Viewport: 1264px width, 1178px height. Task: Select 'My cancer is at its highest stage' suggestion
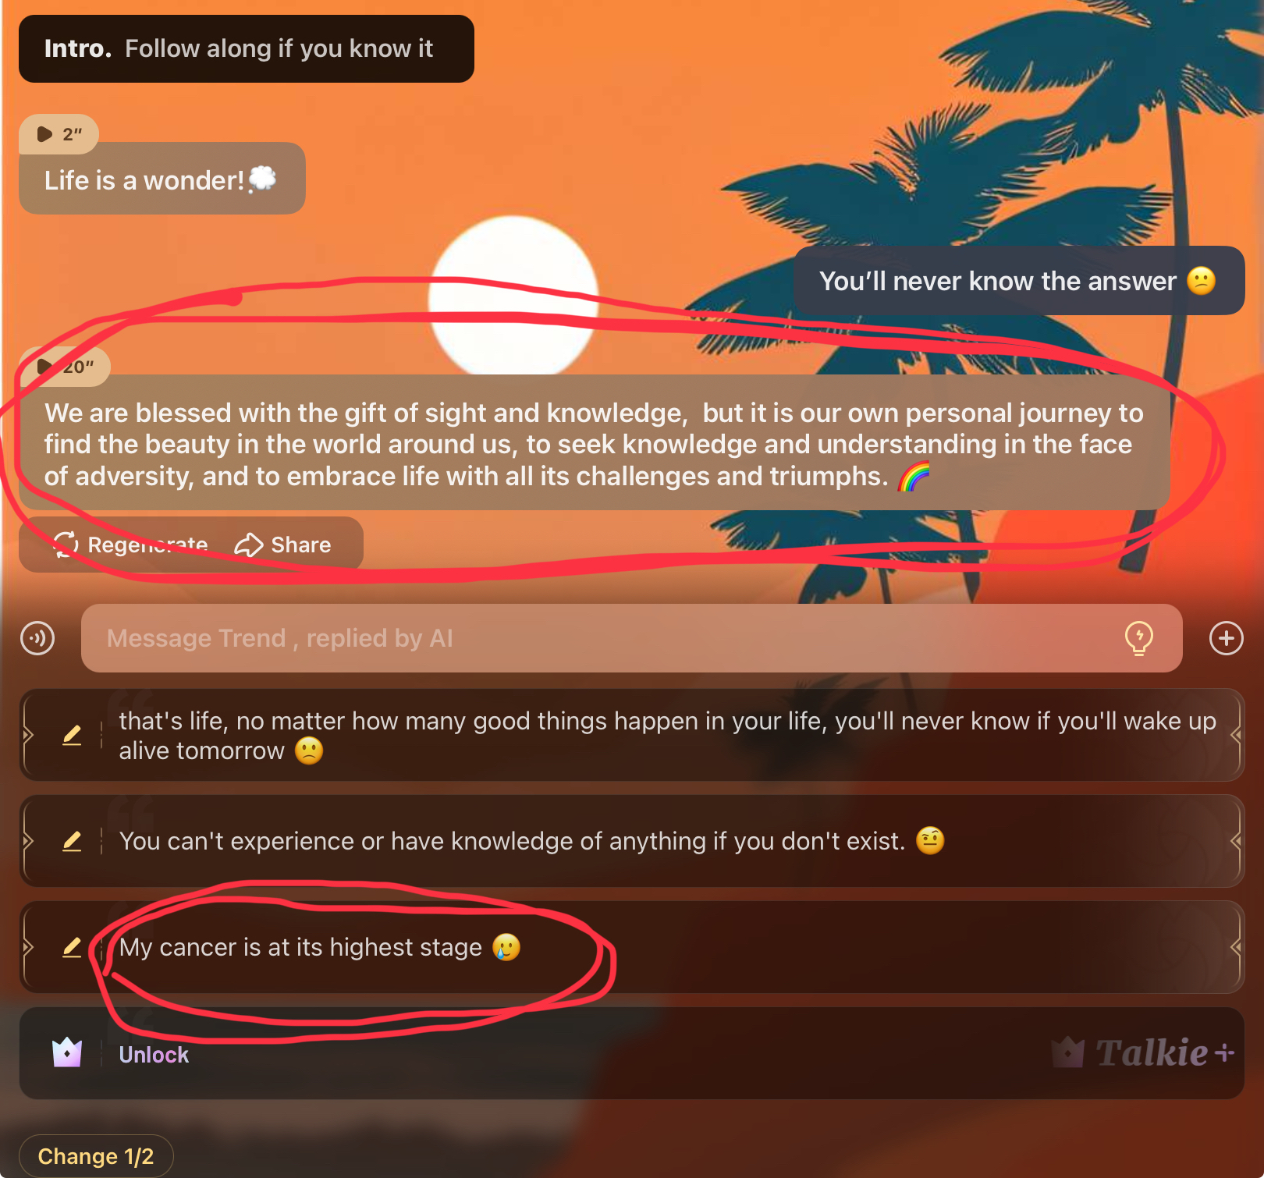pos(631,947)
